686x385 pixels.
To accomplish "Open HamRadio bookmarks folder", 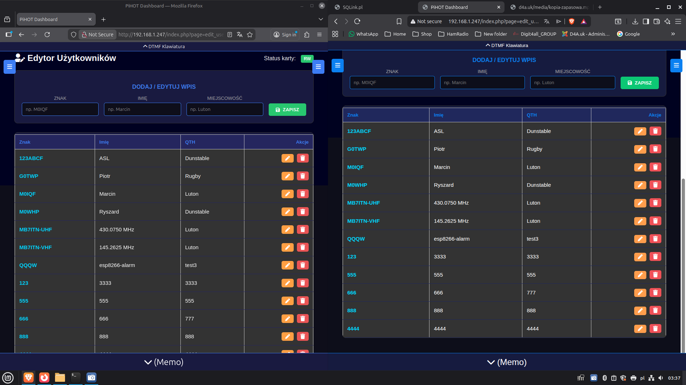I will 453,34.
